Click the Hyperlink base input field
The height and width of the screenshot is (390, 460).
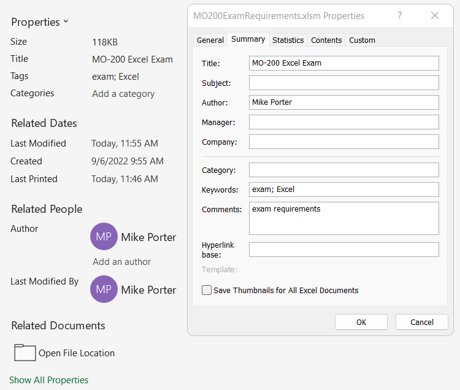coord(344,250)
